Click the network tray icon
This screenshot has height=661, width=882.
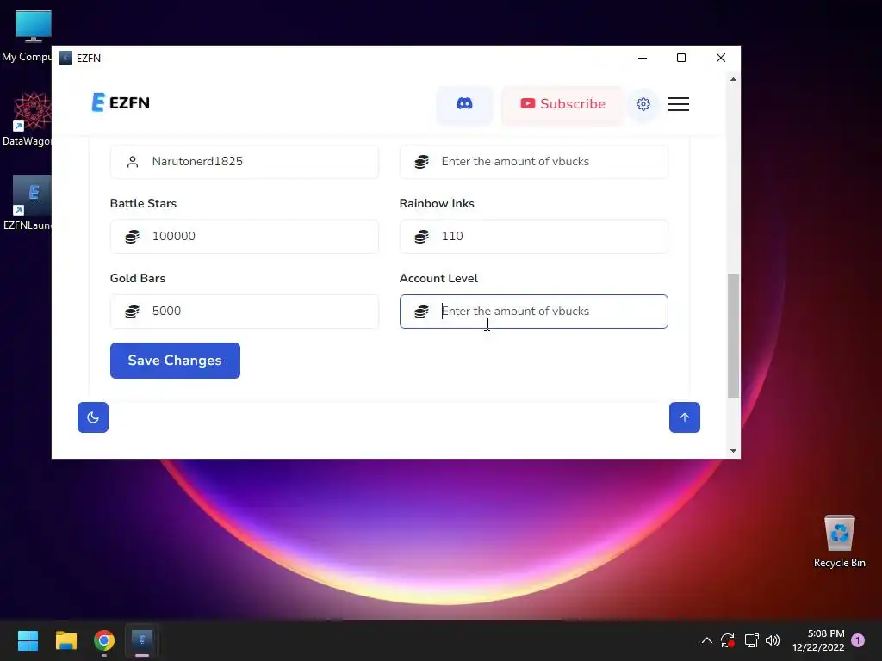(x=751, y=640)
